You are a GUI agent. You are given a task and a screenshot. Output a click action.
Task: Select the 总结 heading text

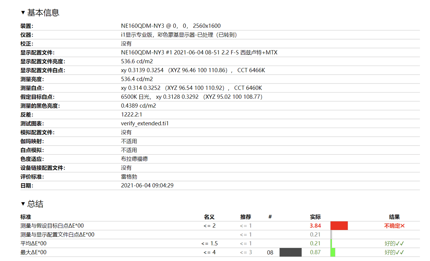(x=35, y=204)
